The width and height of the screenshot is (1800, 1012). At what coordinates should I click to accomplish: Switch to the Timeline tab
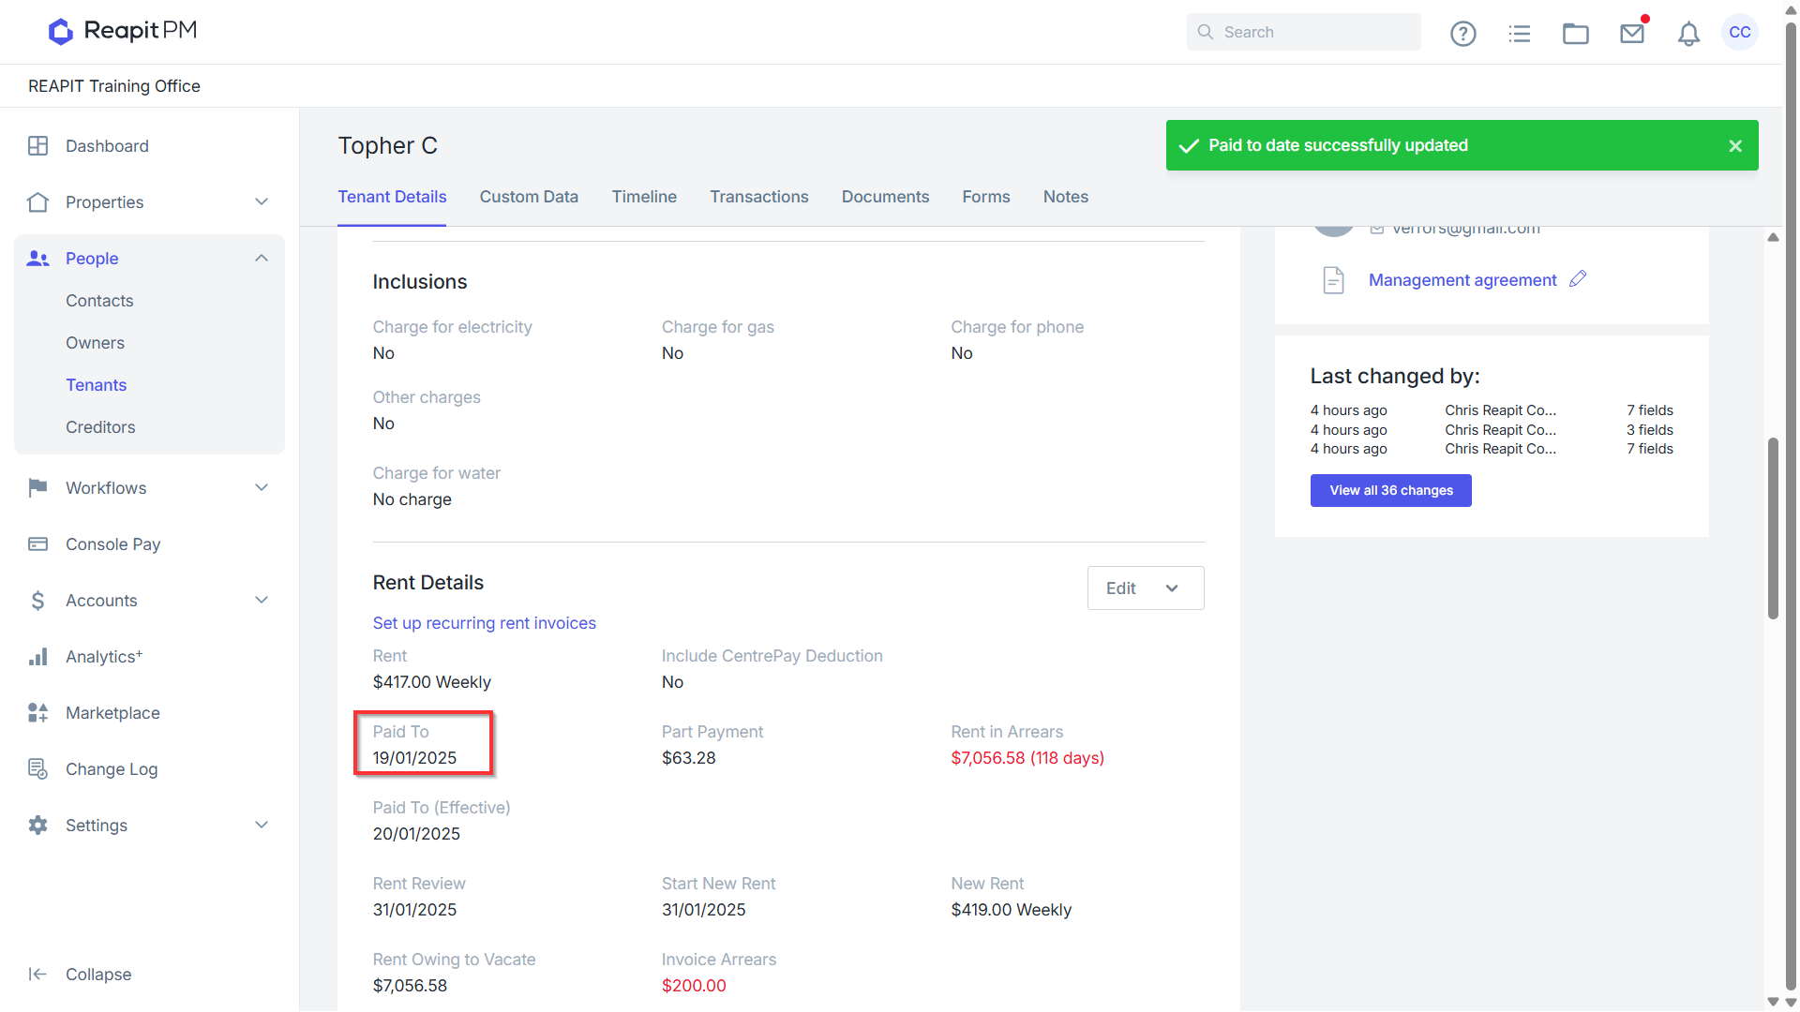pyautogui.click(x=644, y=197)
